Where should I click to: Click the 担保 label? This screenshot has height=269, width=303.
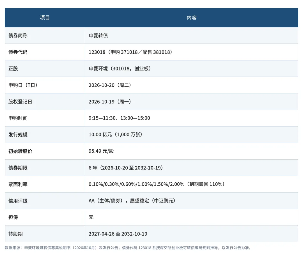coord(13,217)
